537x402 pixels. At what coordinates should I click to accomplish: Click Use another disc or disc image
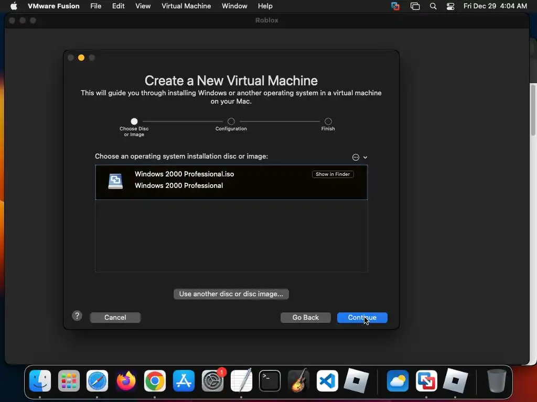(x=231, y=294)
